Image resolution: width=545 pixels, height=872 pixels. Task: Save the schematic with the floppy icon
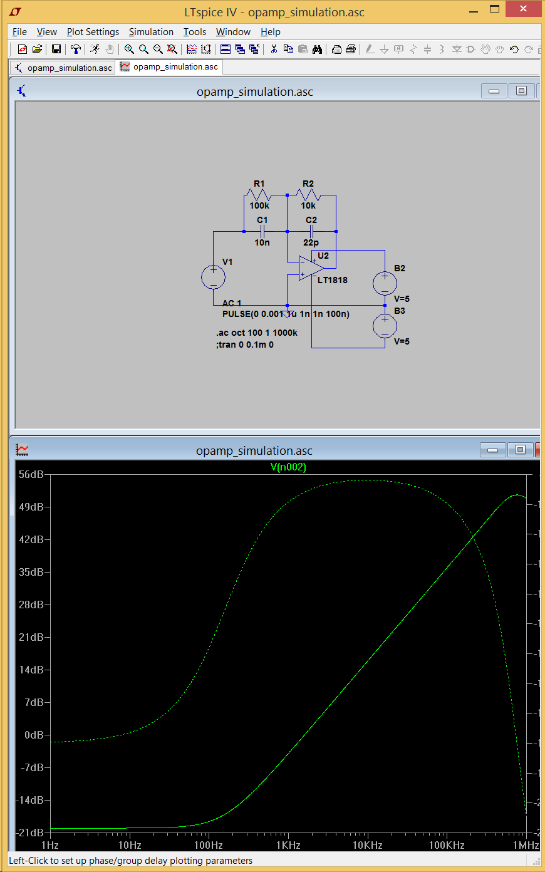click(56, 49)
